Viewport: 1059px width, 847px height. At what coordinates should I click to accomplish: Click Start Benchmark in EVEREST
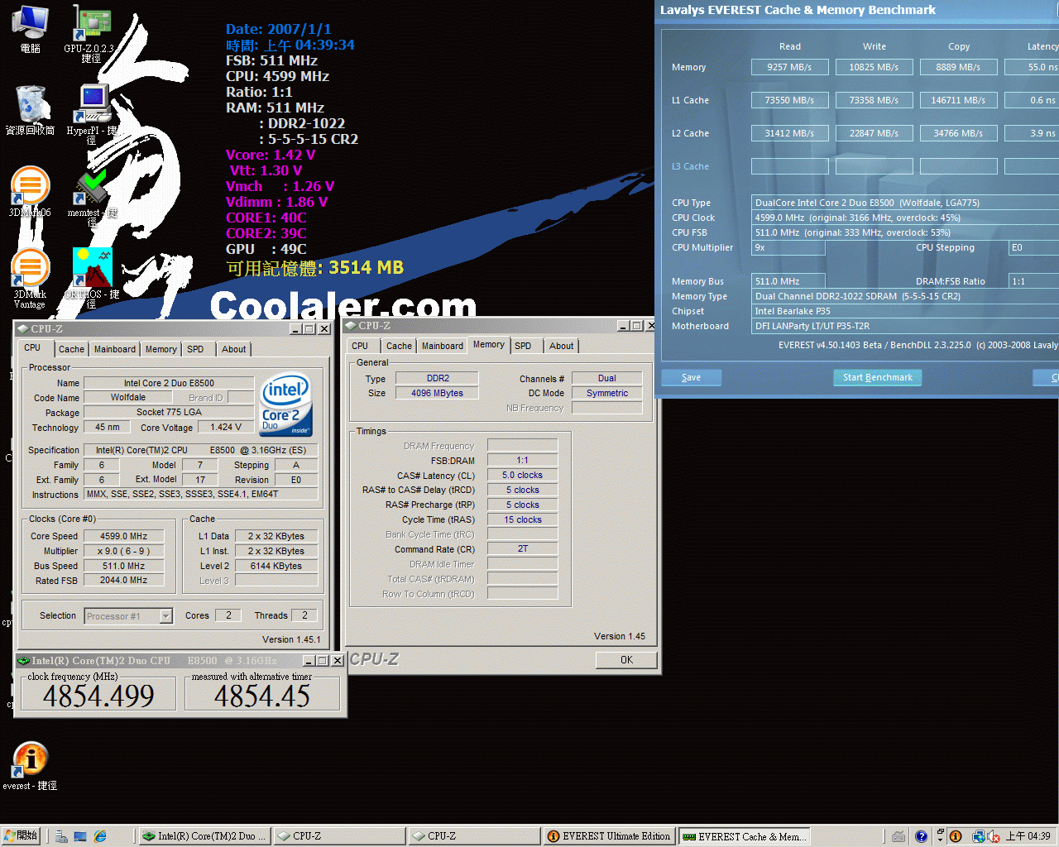877,377
